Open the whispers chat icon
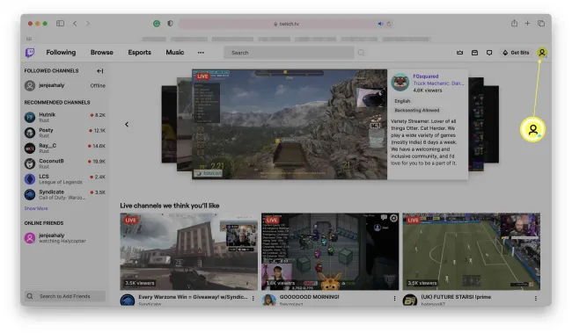Viewport: 572px width, 333px height. (x=489, y=53)
